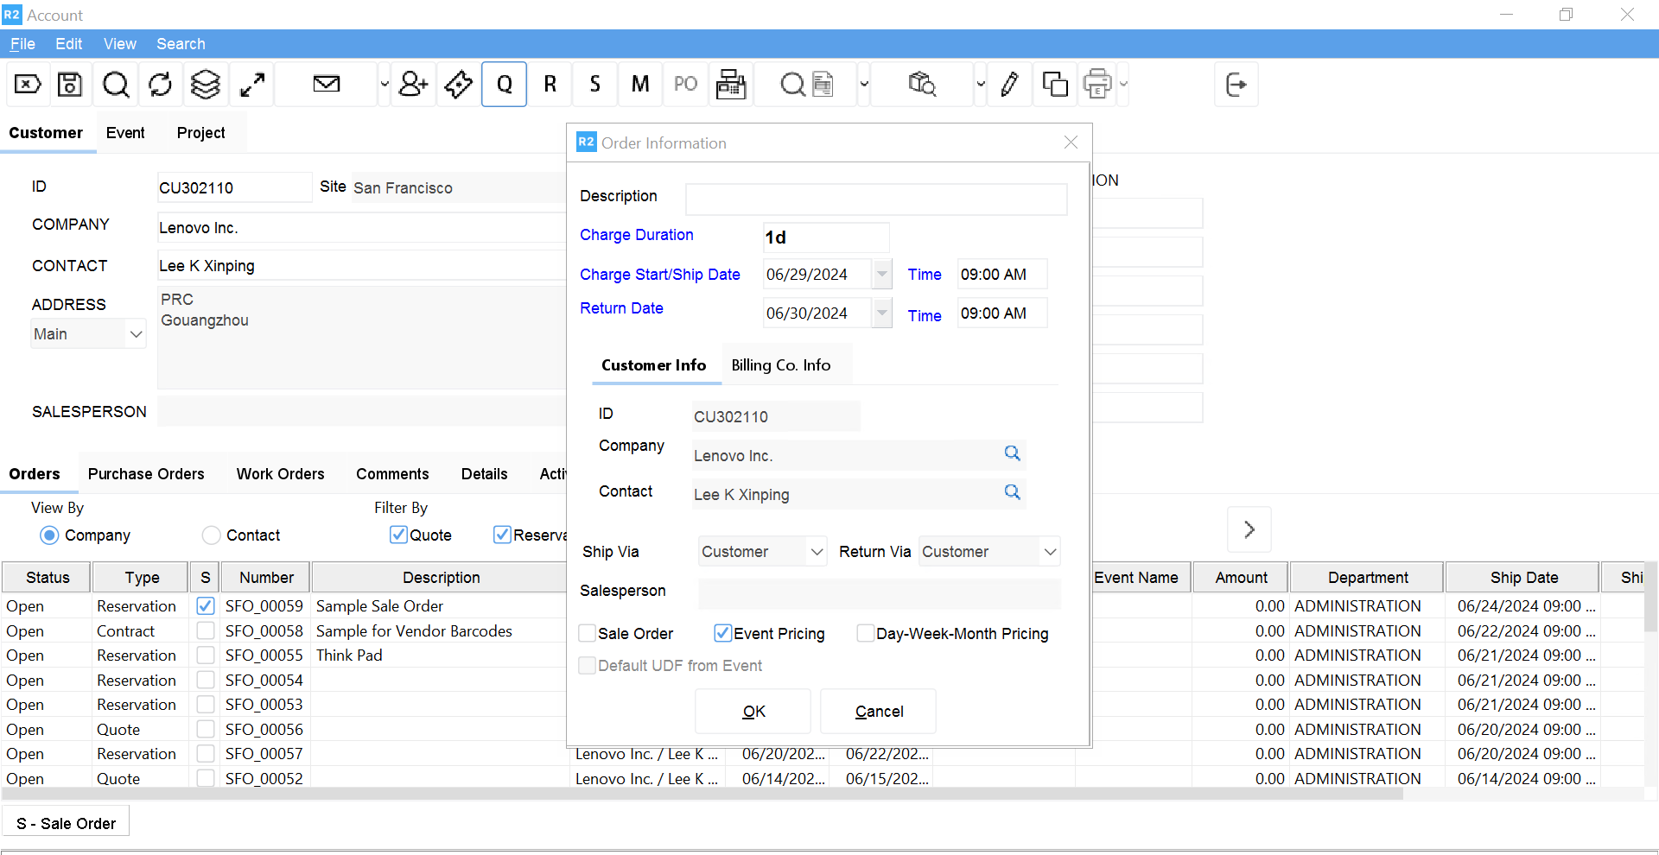Click the add contact person icon
The height and width of the screenshot is (855, 1659).
tap(414, 84)
